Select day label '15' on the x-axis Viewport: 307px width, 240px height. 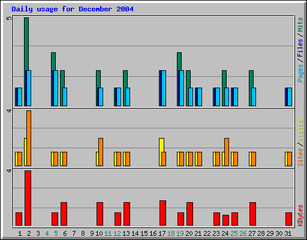point(144,233)
